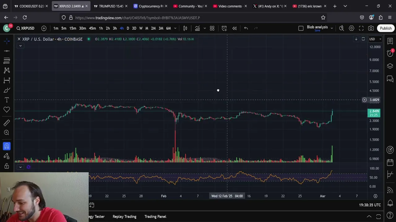Switch to COOKIEUSDT browser tab

click(31, 6)
